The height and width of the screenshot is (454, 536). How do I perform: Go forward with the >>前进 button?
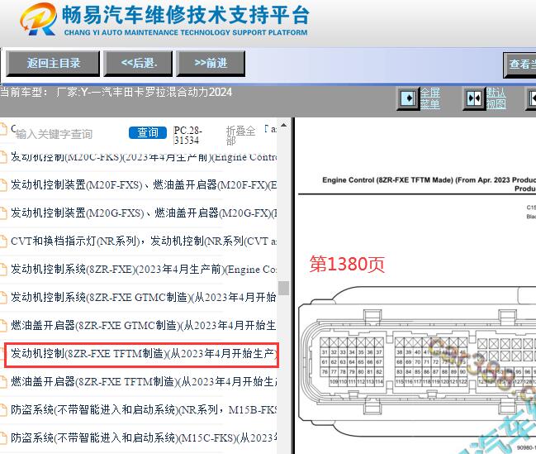(x=211, y=64)
